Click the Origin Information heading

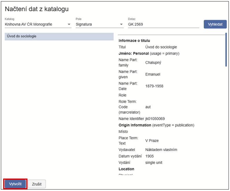[135, 125]
